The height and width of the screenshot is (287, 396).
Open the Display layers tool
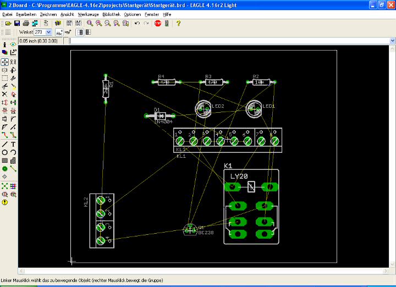[4, 52]
